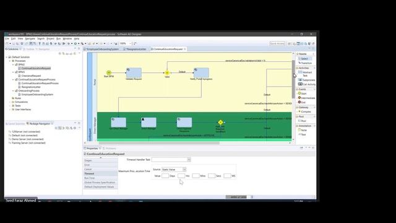Select the Notify Portal Inprogress task node
396x223 pixels.
(201, 72)
